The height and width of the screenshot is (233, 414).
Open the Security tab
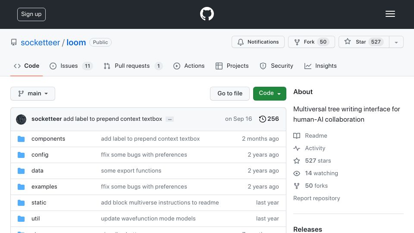pyautogui.click(x=276, y=66)
